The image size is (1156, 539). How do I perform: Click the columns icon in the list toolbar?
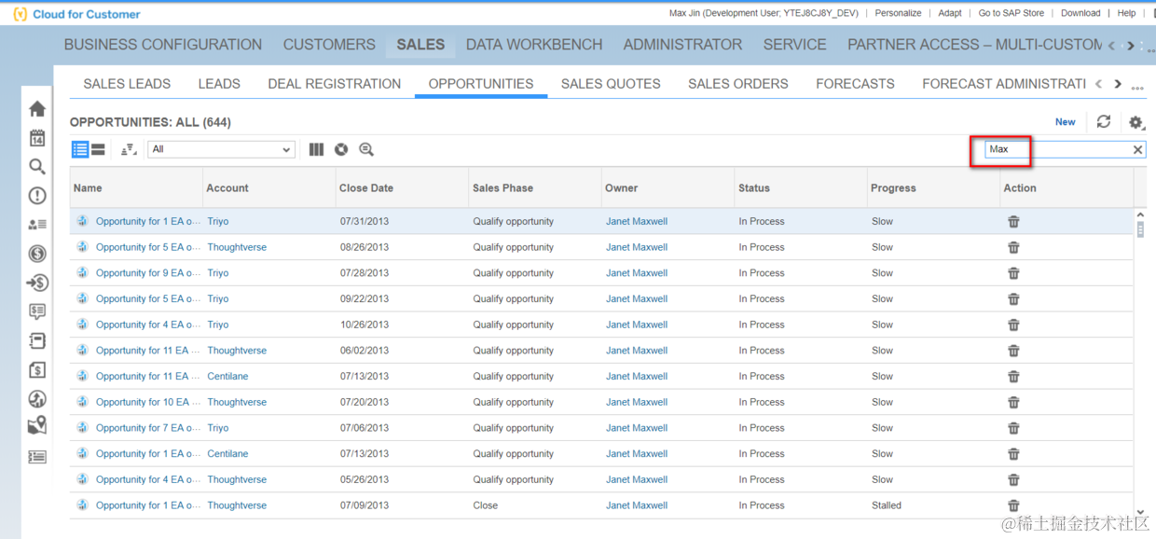coord(316,149)
